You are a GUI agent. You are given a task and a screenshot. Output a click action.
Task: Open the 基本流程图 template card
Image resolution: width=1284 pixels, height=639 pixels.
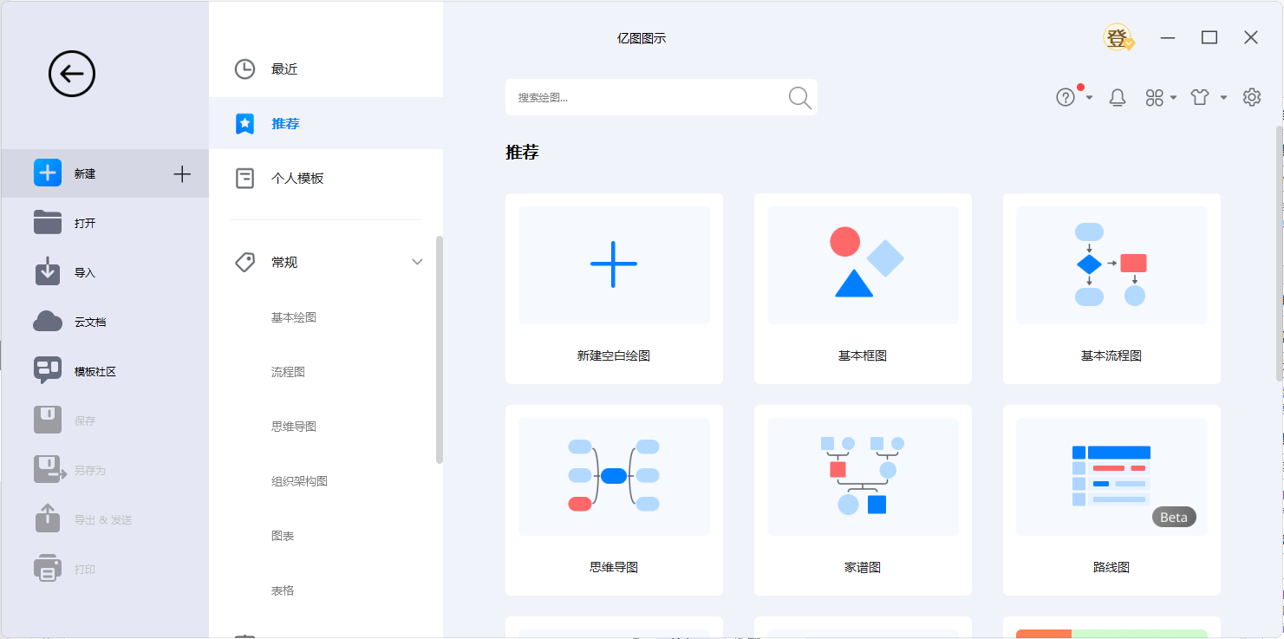click(1111, 289)
